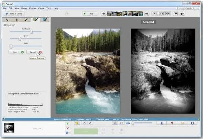Click the fit-to-window display icon
The height and width of the screenshot is (139, 203).
[115, 123]
